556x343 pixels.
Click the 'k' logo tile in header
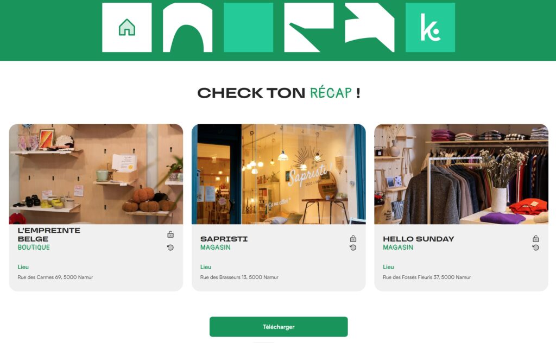(430, 28)
